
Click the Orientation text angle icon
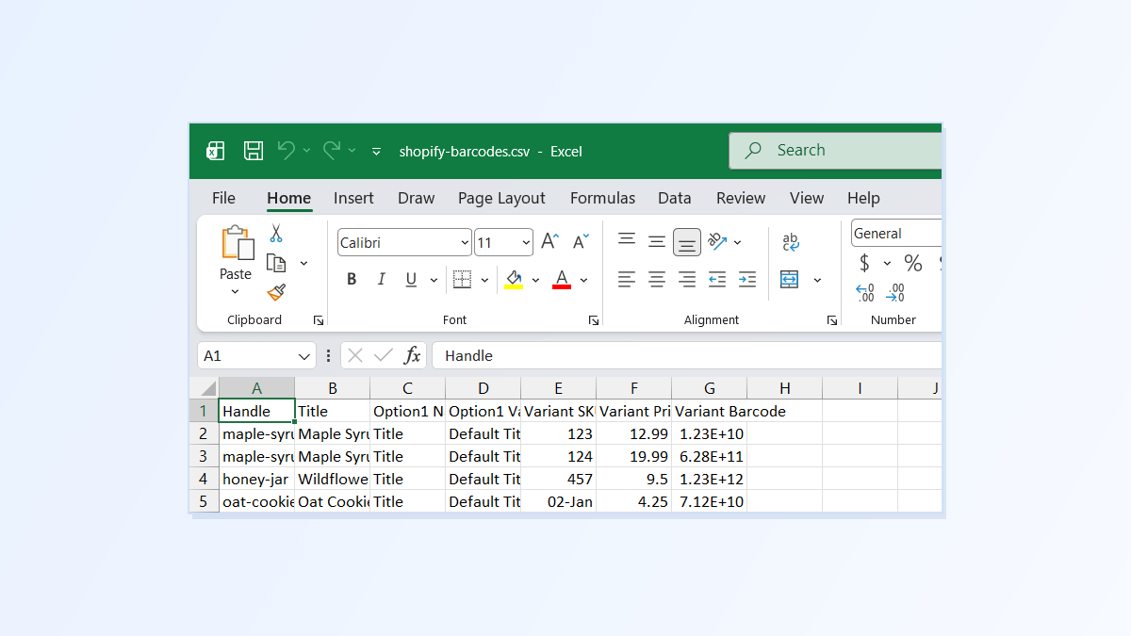pos(718,241)
